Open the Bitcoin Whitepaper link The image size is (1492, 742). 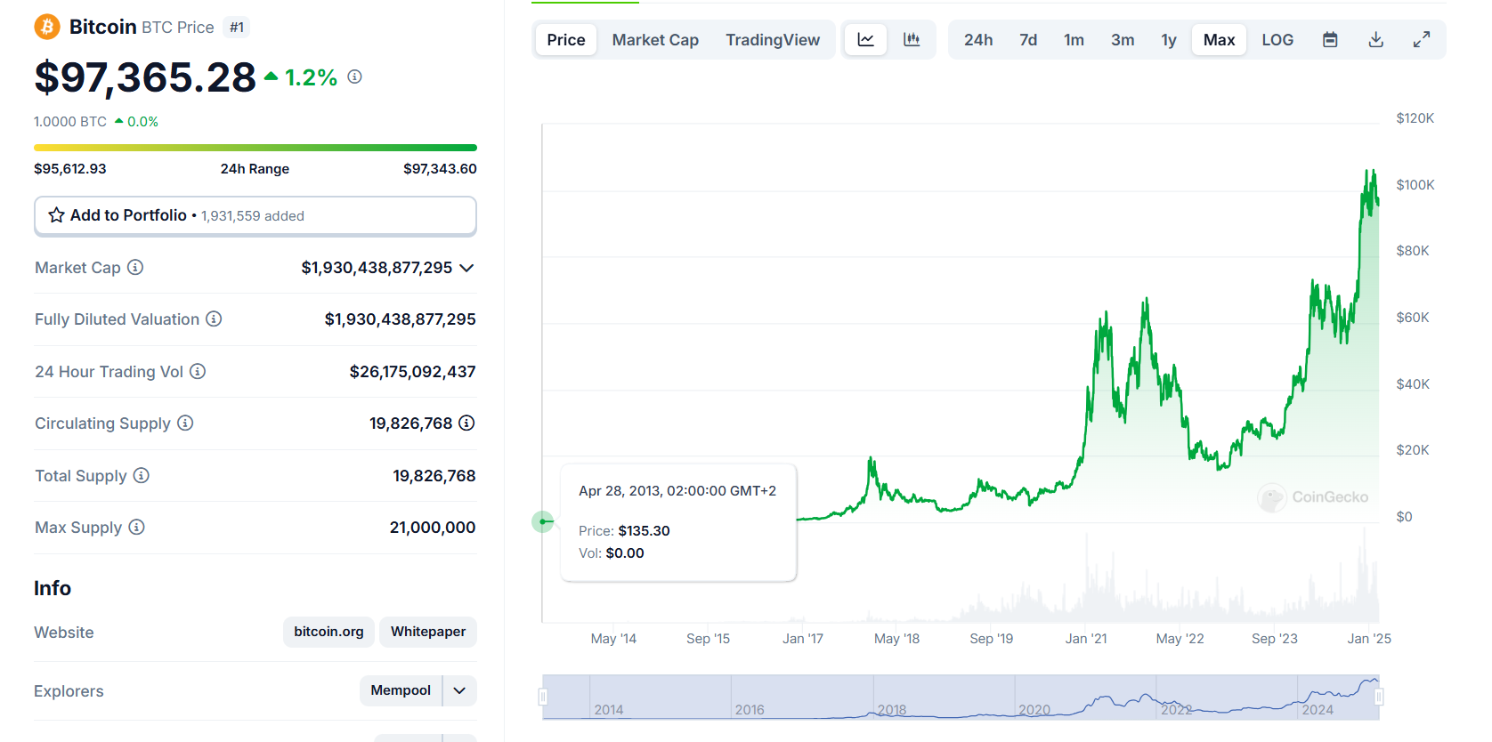tap(428, 632)
